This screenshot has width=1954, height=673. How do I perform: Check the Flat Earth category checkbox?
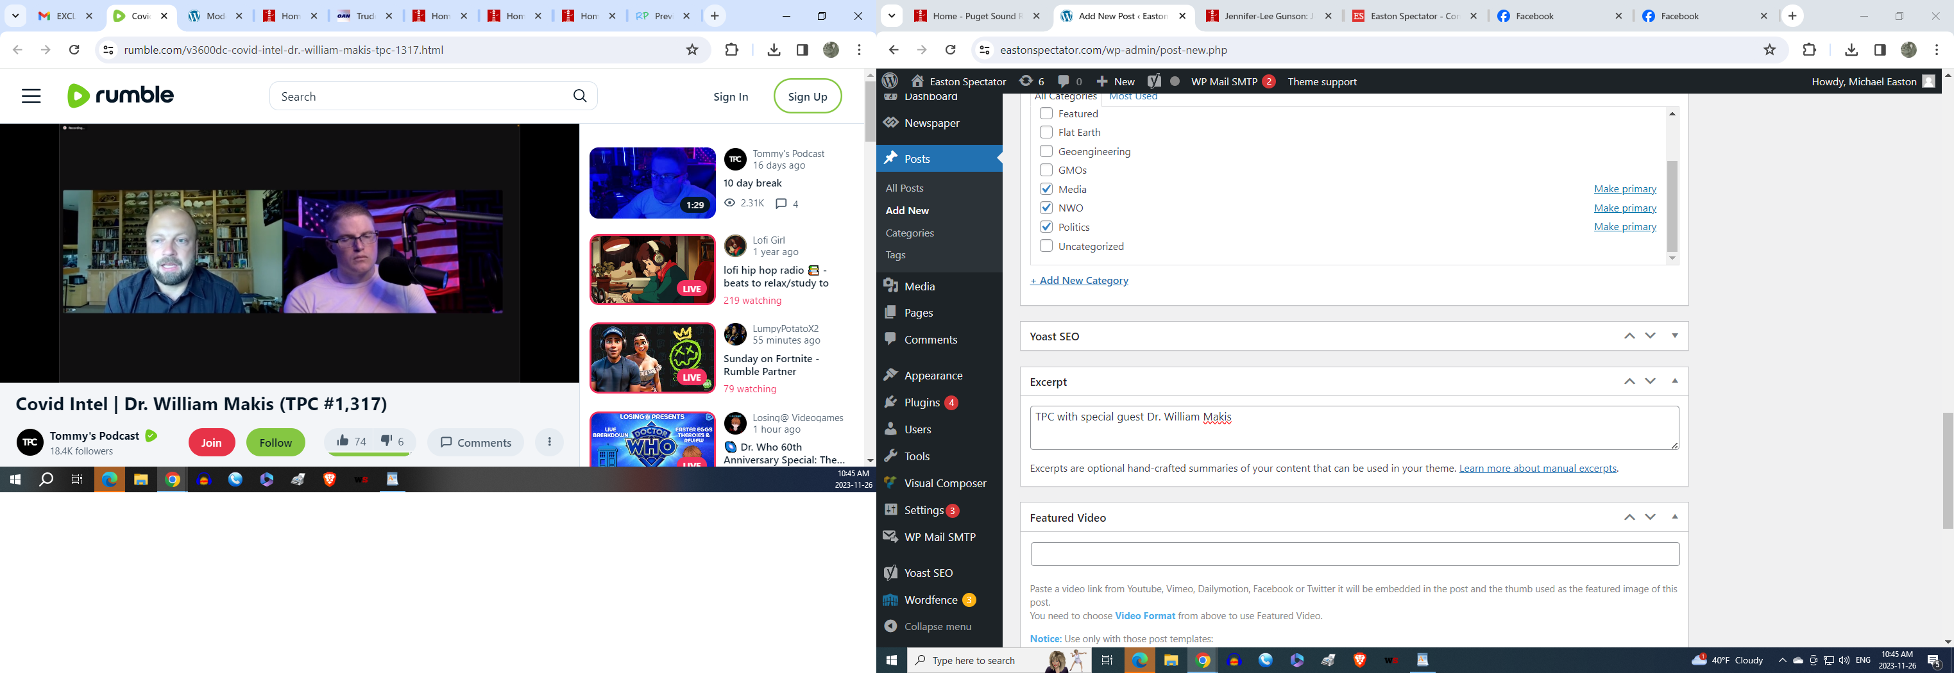point(1046,132)
